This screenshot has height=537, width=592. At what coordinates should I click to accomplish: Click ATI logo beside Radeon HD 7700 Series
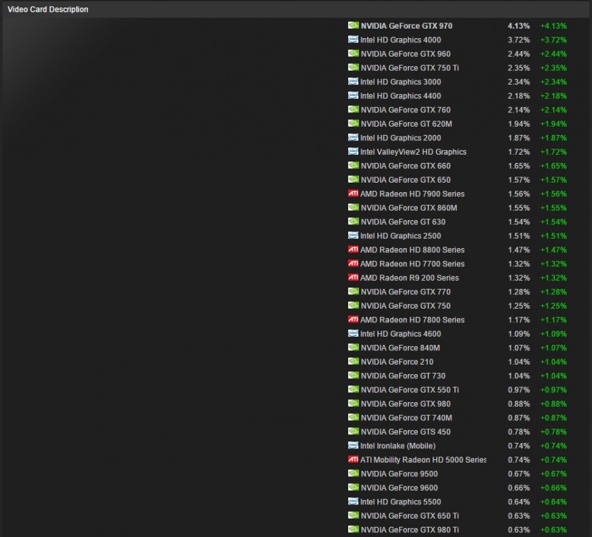353,263
